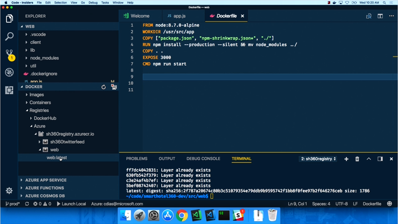Click the Manage gear icon

coord(9,191)
